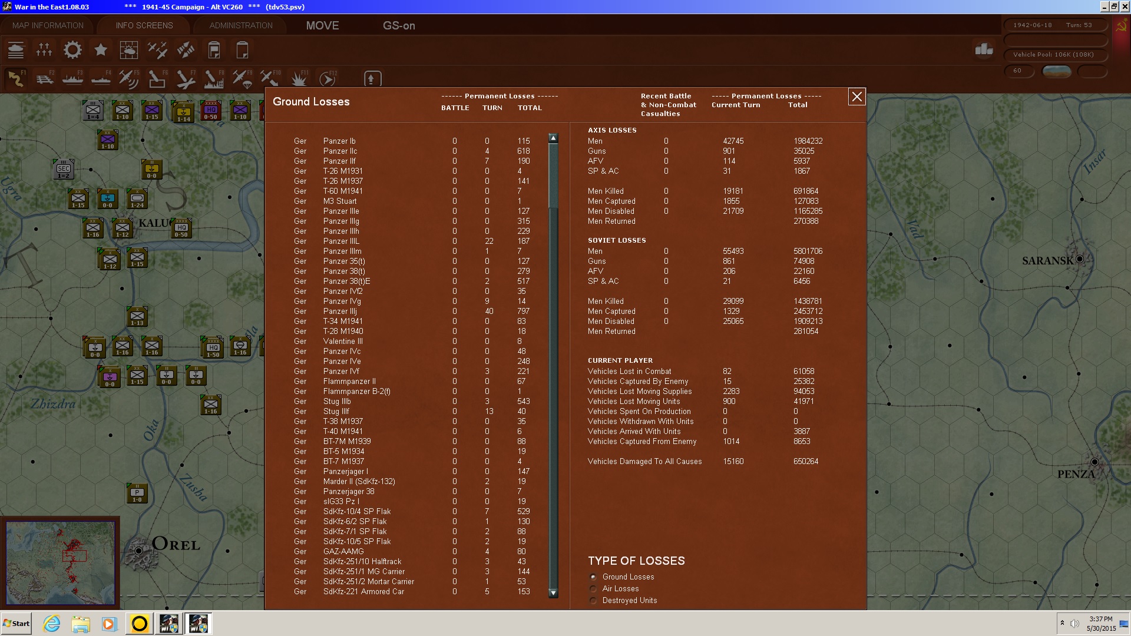Open the ADMINISTRATION tab
The image size is (1131, 636).
(241, 25)
